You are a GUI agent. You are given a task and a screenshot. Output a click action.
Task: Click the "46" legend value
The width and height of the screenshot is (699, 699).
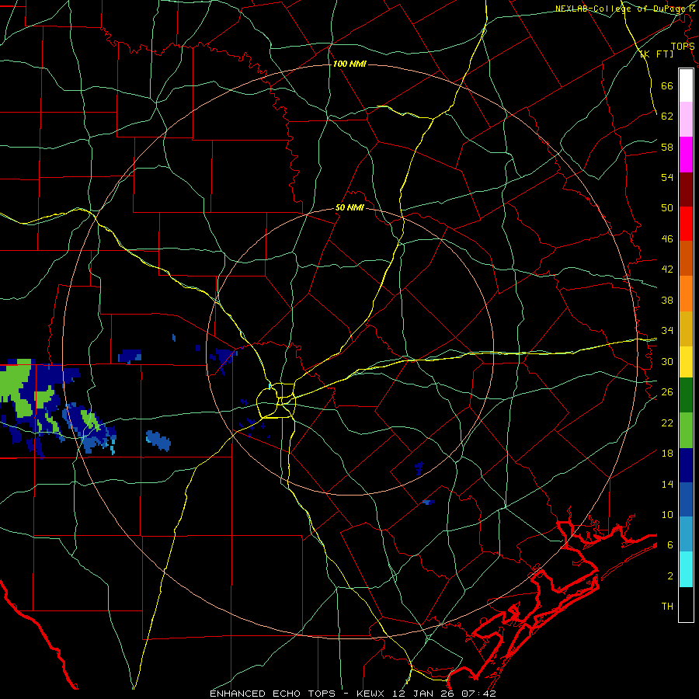[667, 239]
